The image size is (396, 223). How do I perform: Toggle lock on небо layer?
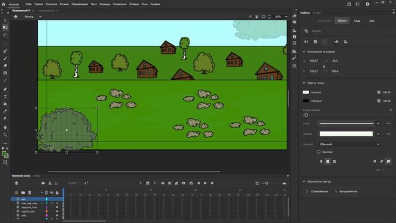click(57, 216)
